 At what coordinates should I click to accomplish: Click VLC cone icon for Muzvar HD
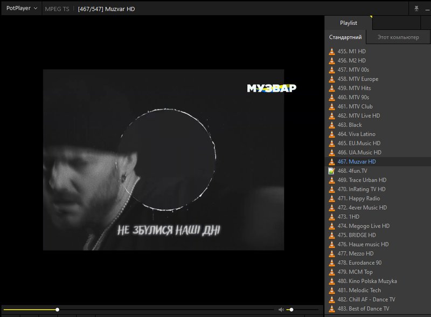[332, 162]
